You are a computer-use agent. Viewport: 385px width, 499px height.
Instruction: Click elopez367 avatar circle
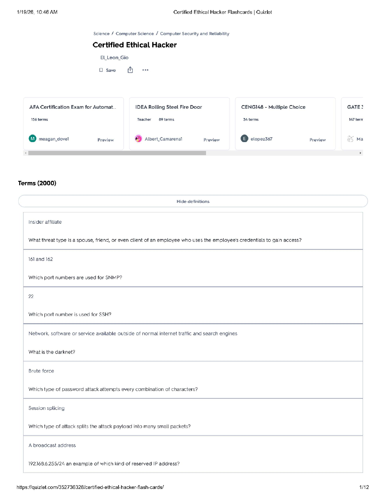[x=244, y=139]
